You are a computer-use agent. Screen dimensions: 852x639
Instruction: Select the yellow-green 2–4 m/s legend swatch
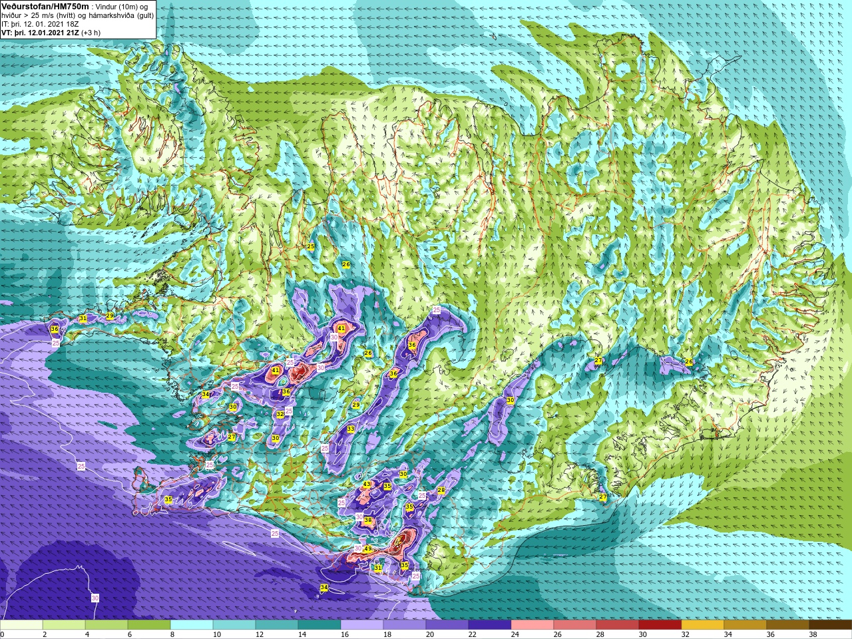point(64,625)
